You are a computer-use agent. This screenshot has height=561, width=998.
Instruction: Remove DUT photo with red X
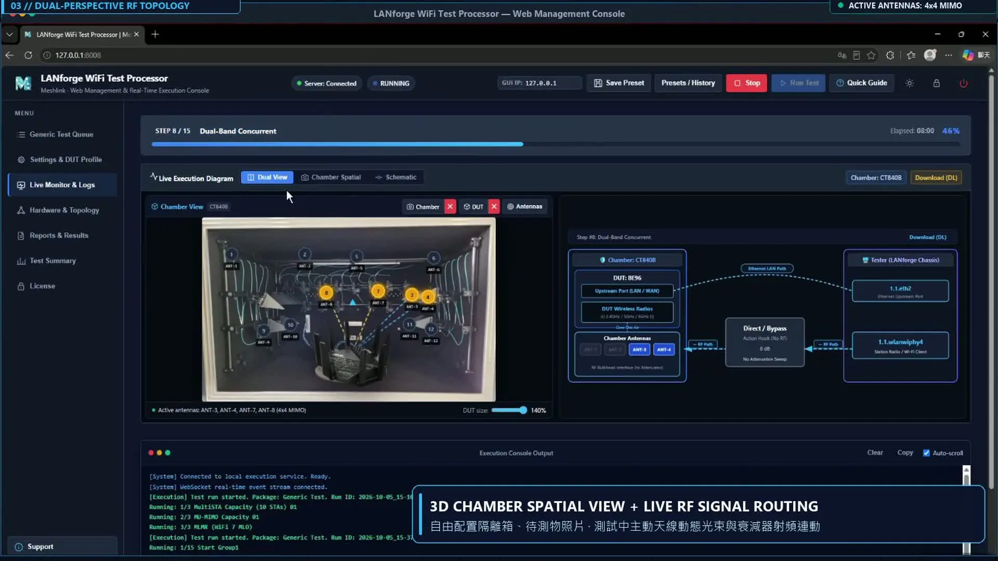coord(494,207)
